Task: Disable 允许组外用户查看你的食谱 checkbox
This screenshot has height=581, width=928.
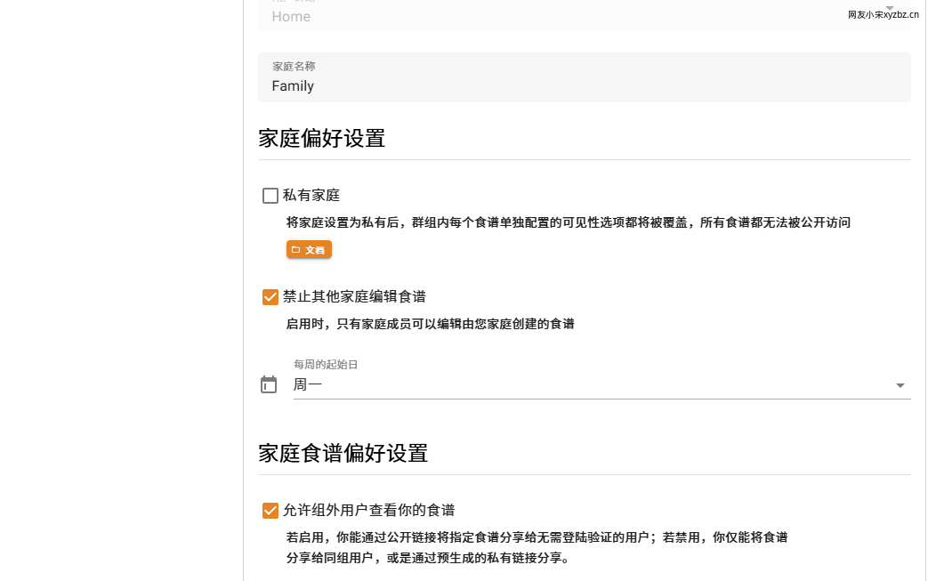Action: click(x=270, y=511)
